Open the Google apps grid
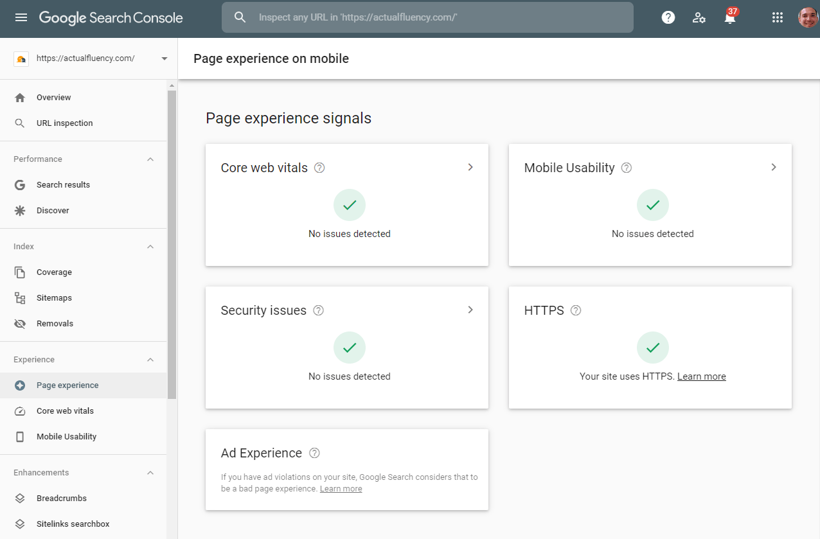The width and height of the screenshot is (820, 539). pyautogui.click(x=778, y=18)
